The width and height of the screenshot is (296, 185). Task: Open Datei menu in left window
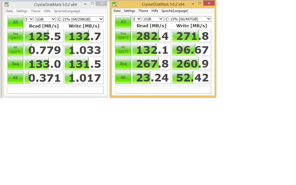tap(9, 11)
